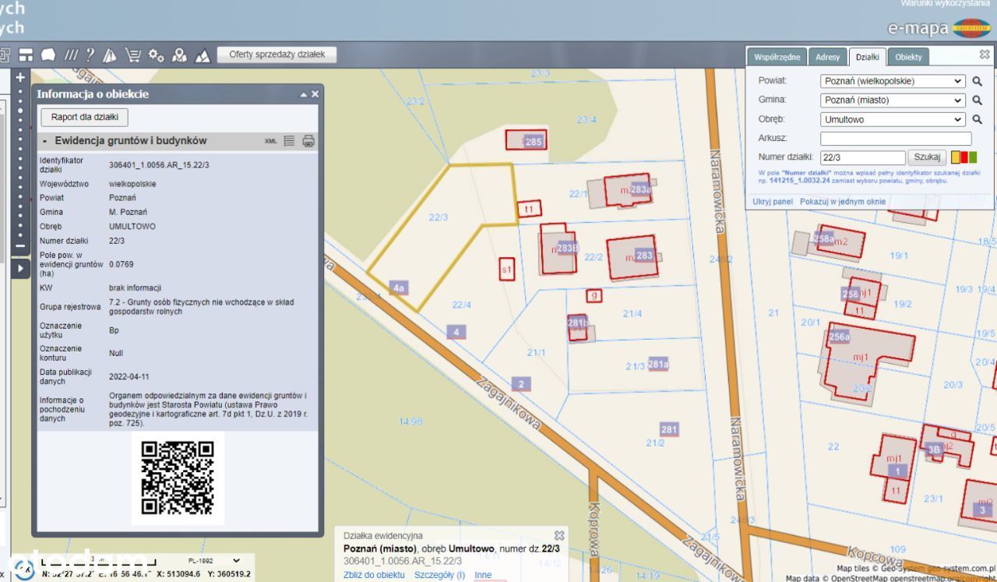Switch to the Adresy tab
Screen dimensions: 997x582
pyautogui.click(x=827, y=57)
